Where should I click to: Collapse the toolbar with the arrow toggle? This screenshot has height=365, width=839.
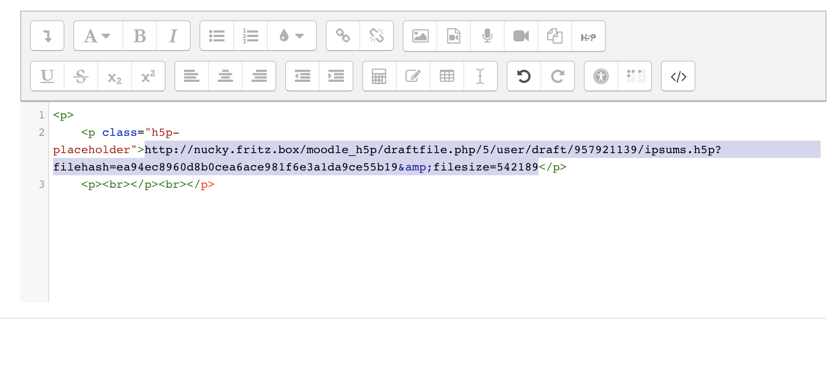tap(47, 36)
